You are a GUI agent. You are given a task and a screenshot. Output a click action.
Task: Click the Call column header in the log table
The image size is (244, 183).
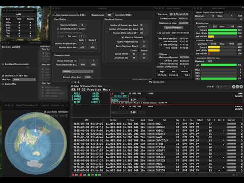point(164,120)
